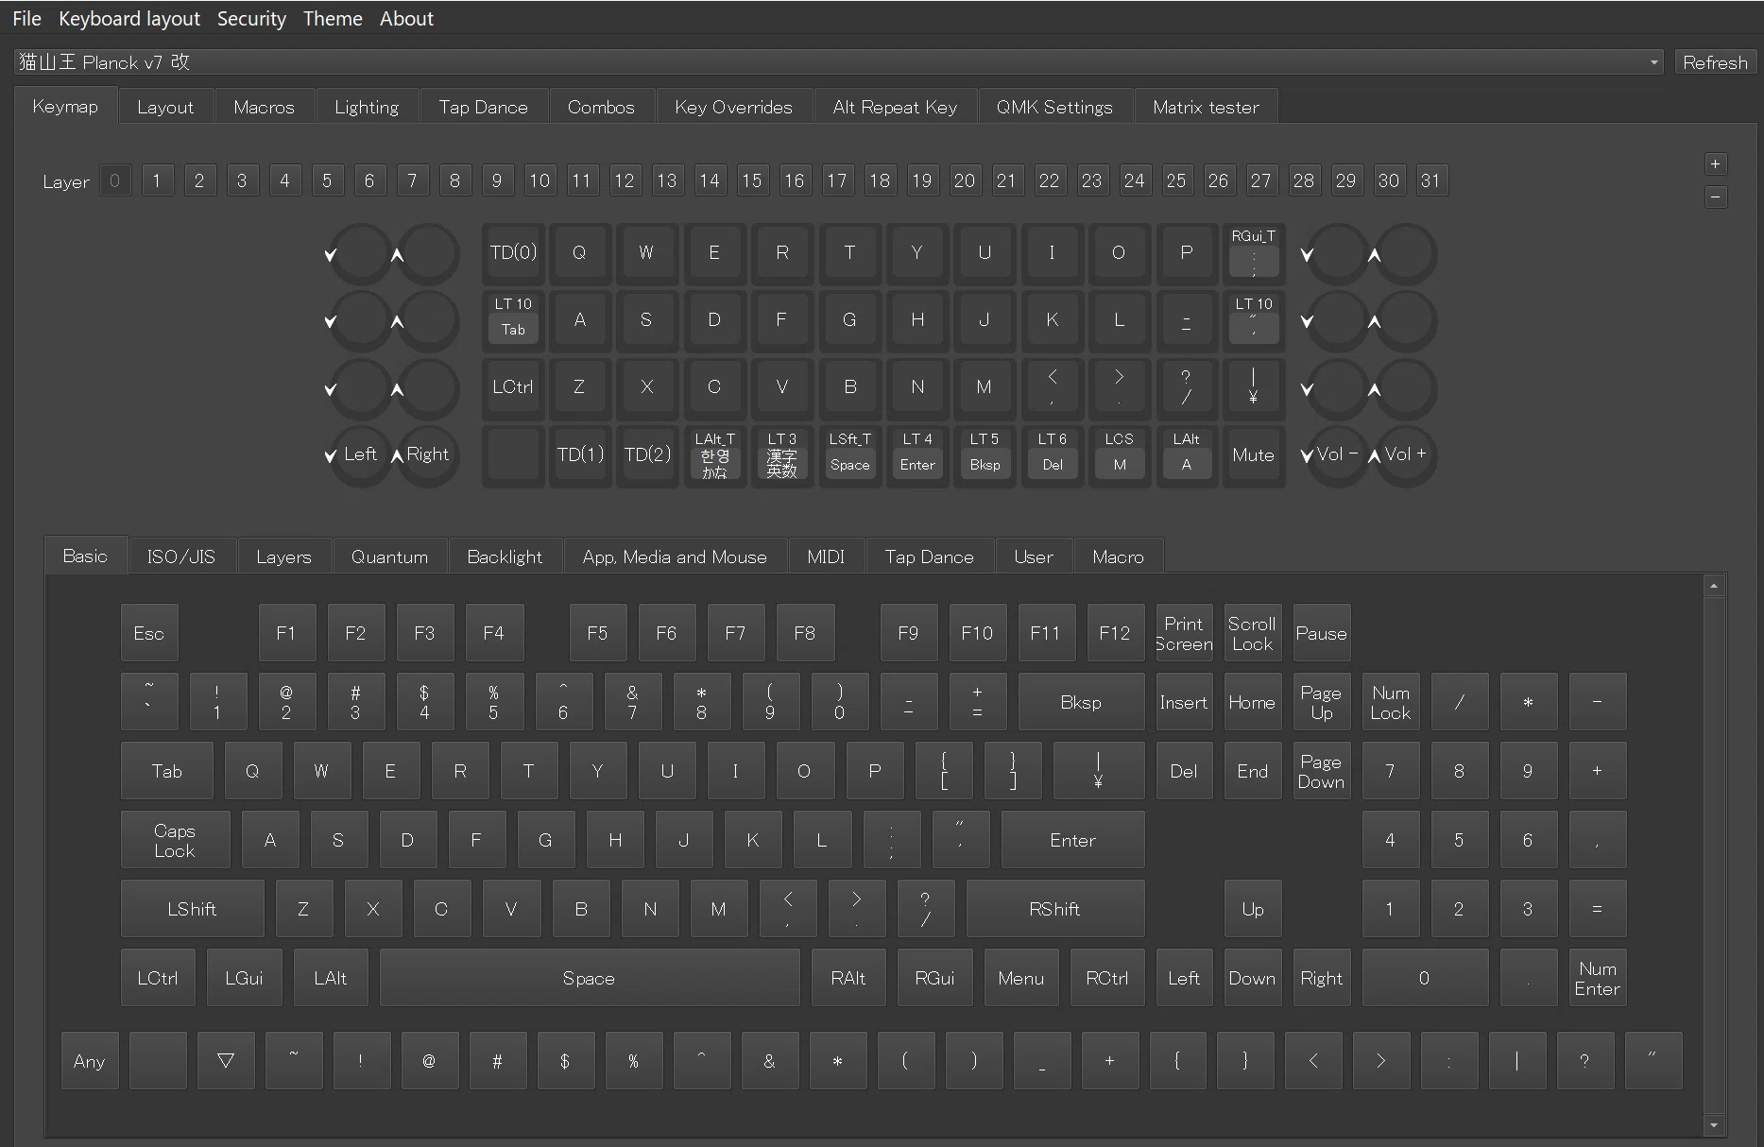Screen dimensions: 1764x1147
Task: Select the TD(0) key on the keymap
Action: (x=513, y=253)
